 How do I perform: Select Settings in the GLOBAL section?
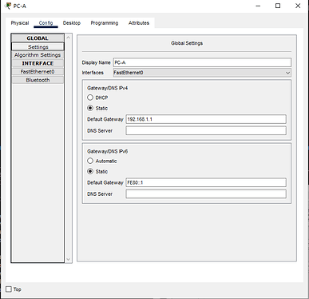click(38, 47)
